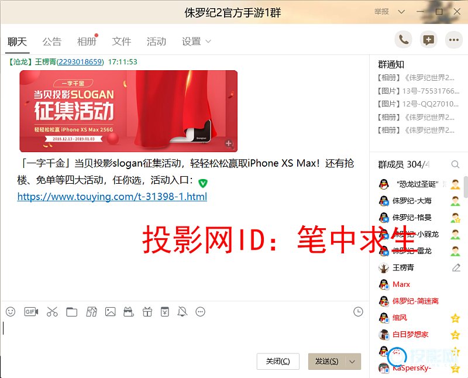Start a group voice call
The width and height of the screenshot is (468, 378).
coord(404,40)
